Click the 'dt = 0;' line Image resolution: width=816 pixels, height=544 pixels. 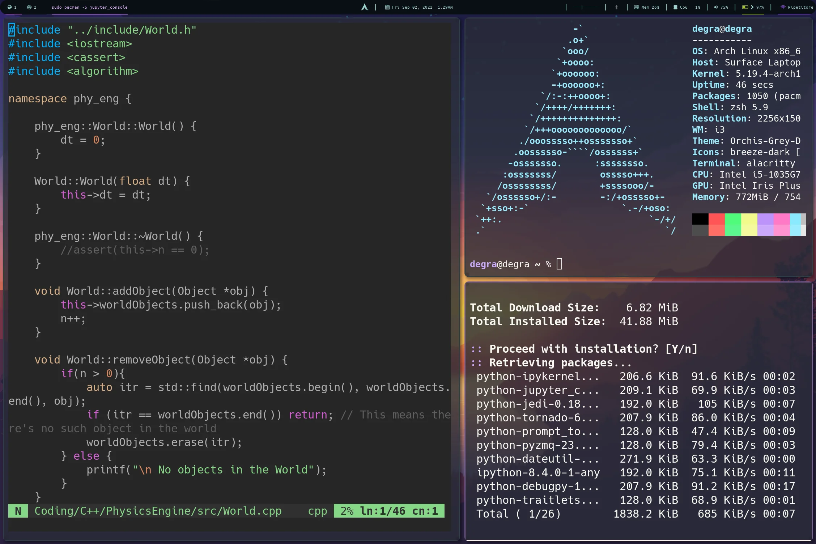click(83, 140)
